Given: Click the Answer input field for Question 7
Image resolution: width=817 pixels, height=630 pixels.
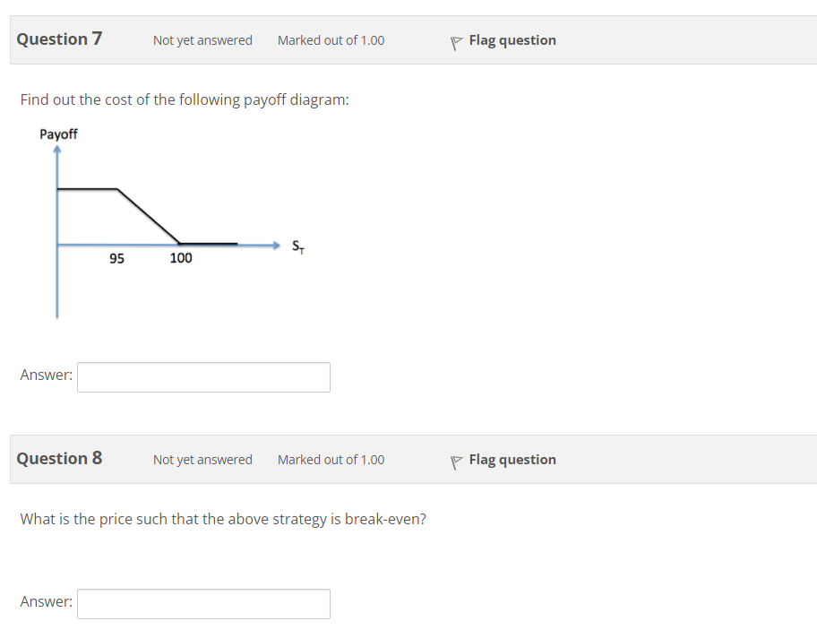Looking at the screenshot, I should 202,376.
